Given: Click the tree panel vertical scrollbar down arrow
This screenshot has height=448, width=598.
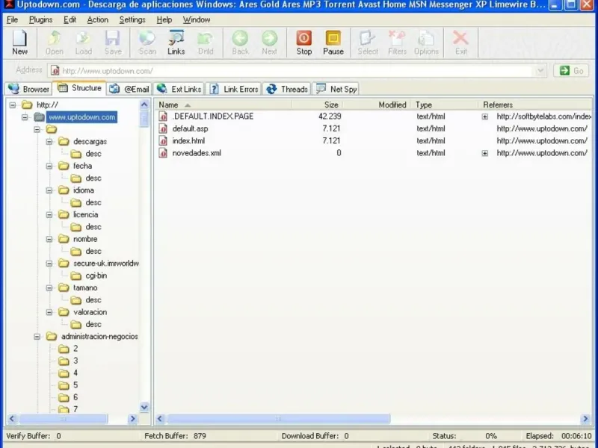Looking at the screenshot, I should pyautogui.click(x=144, y=407).
